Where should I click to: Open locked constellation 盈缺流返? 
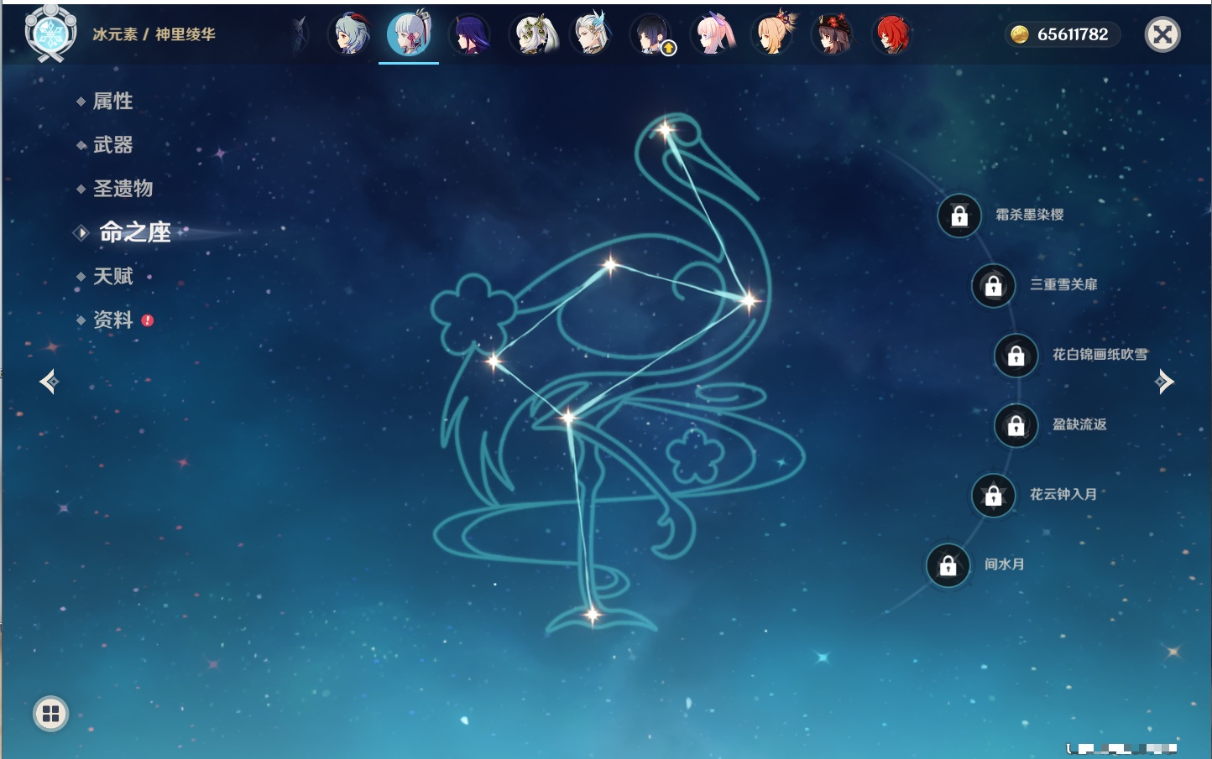[x=1016, y=425]
